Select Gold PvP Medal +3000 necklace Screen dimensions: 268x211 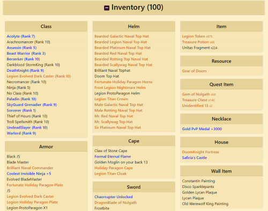202,129
